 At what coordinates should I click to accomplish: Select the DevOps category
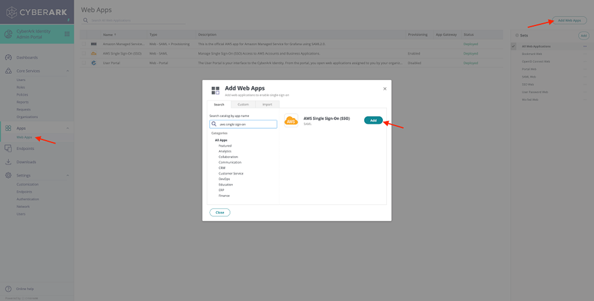click(224, 179)
